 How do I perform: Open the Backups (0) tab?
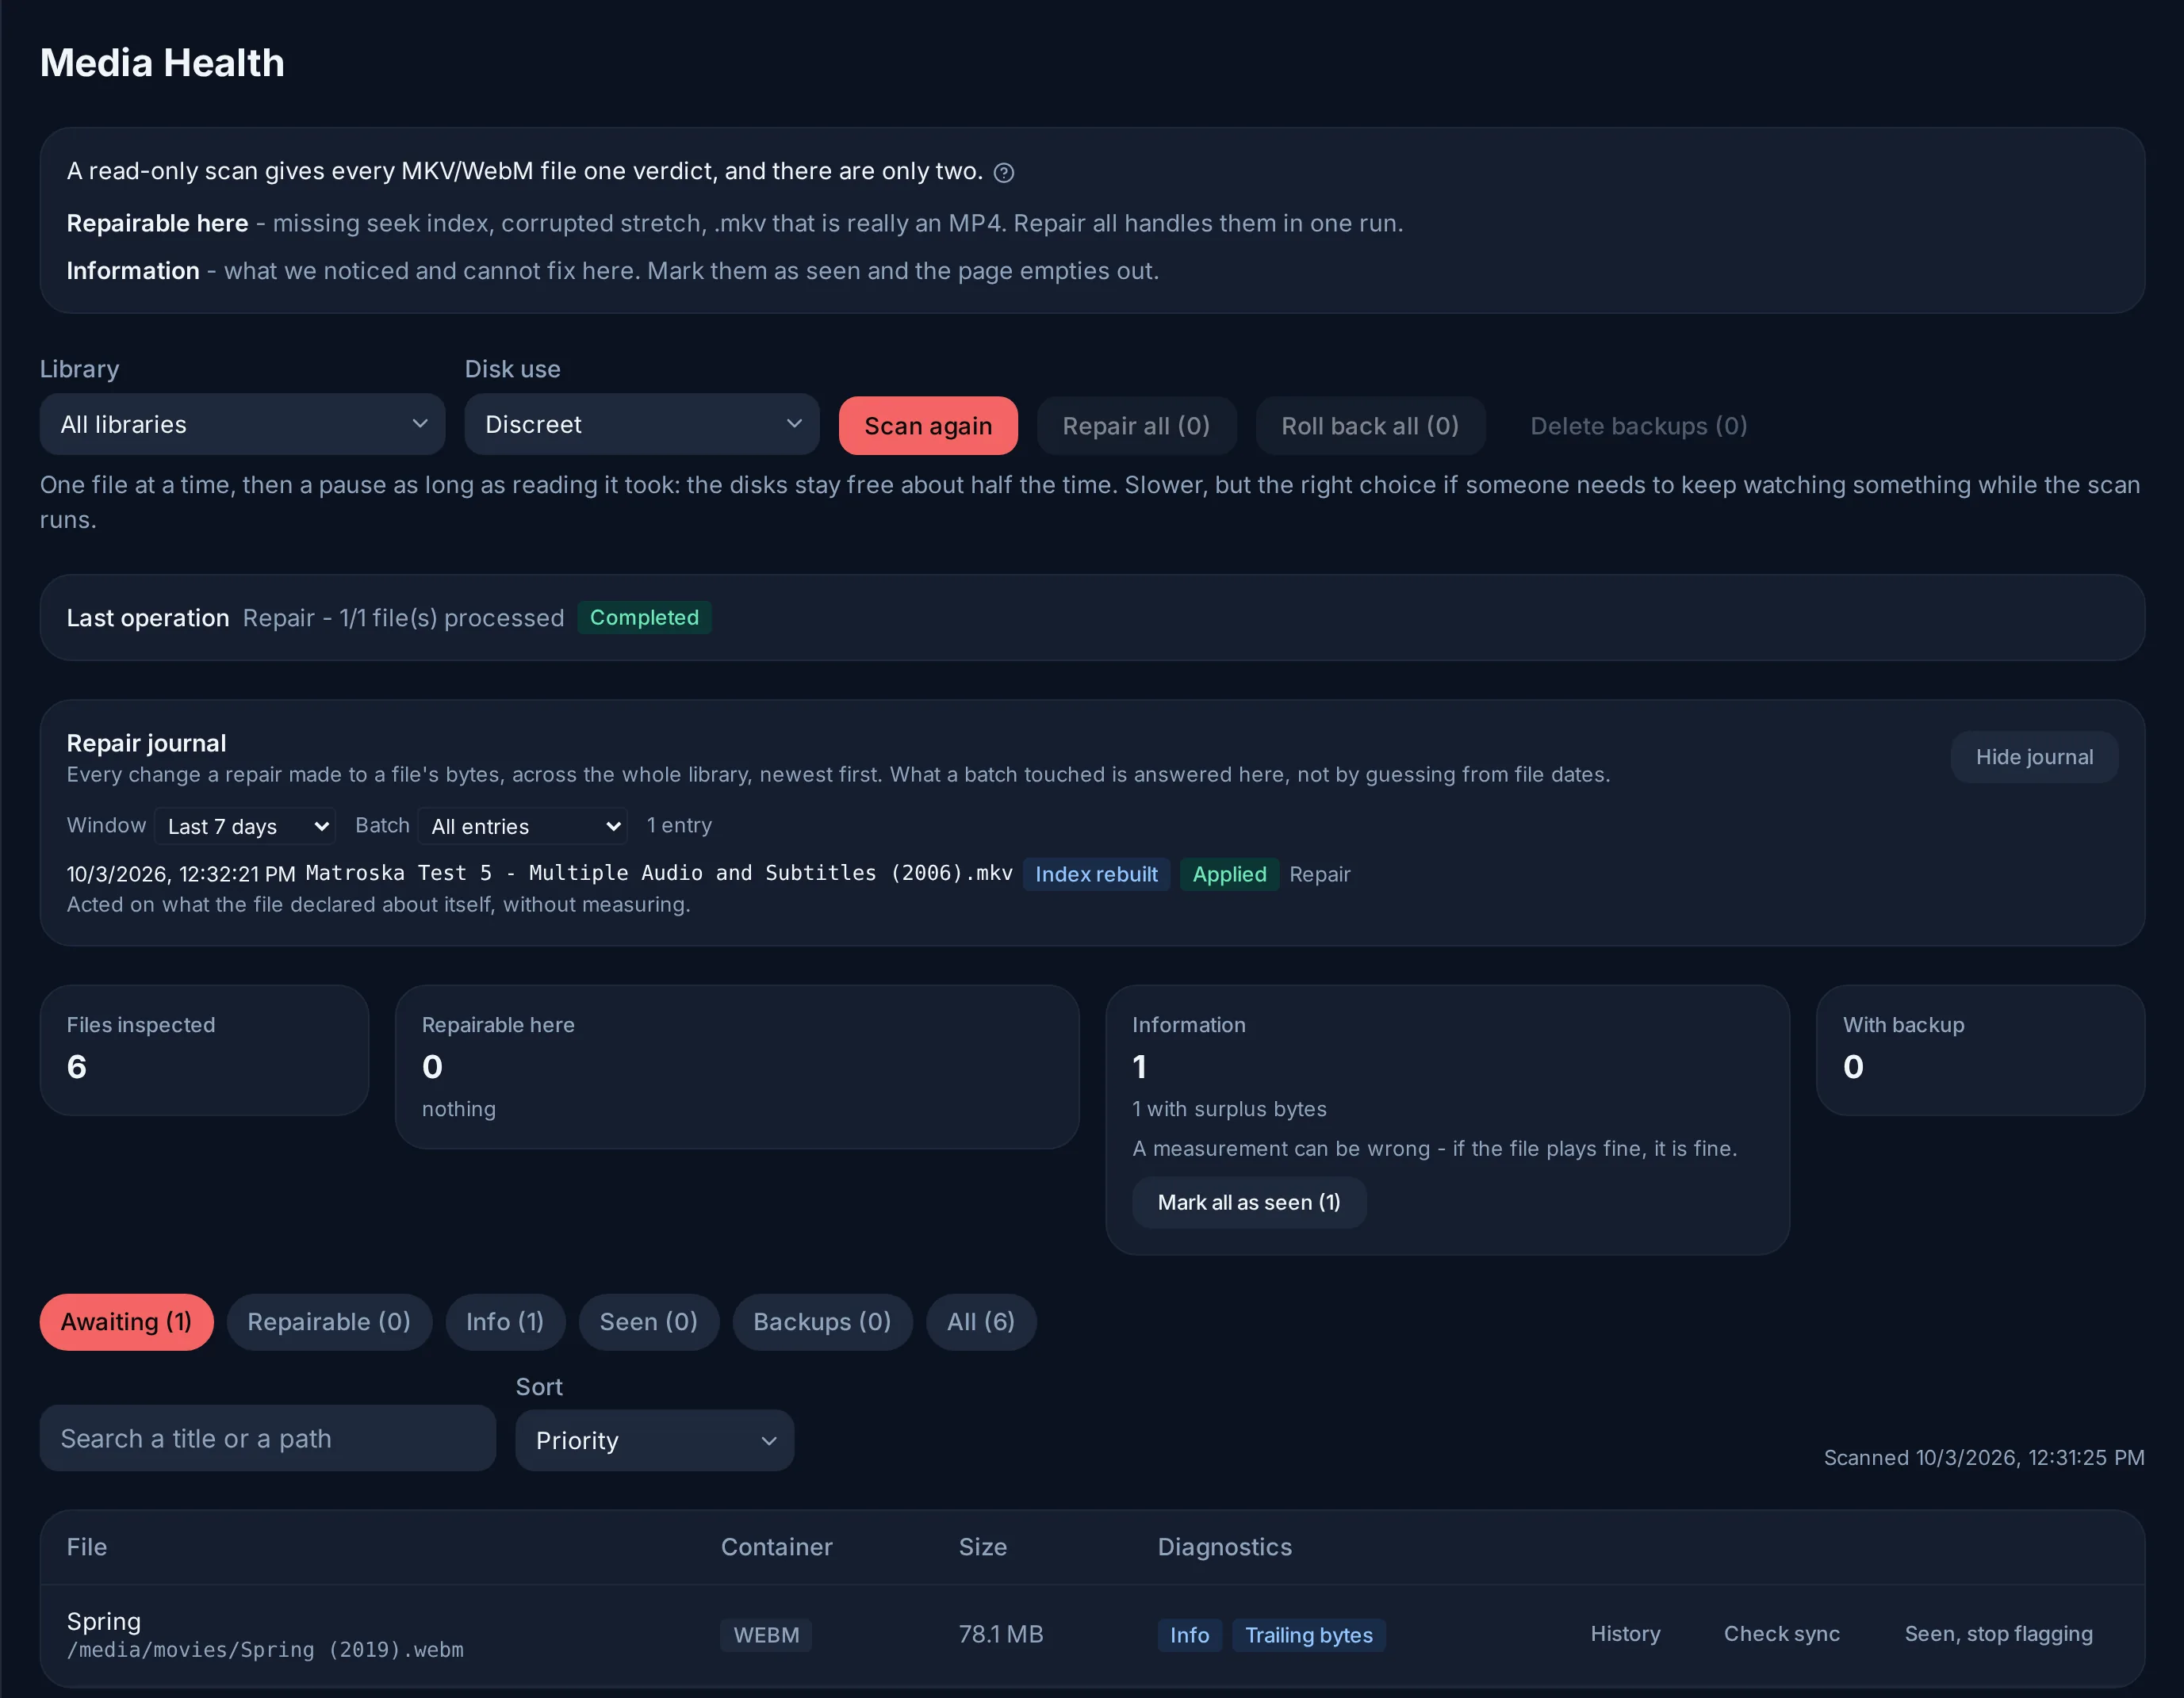point(822,1322)
